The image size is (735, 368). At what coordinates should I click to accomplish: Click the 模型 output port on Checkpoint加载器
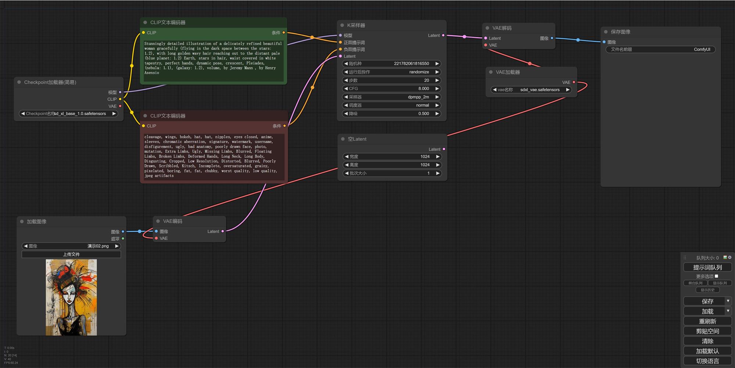point(120,92)
